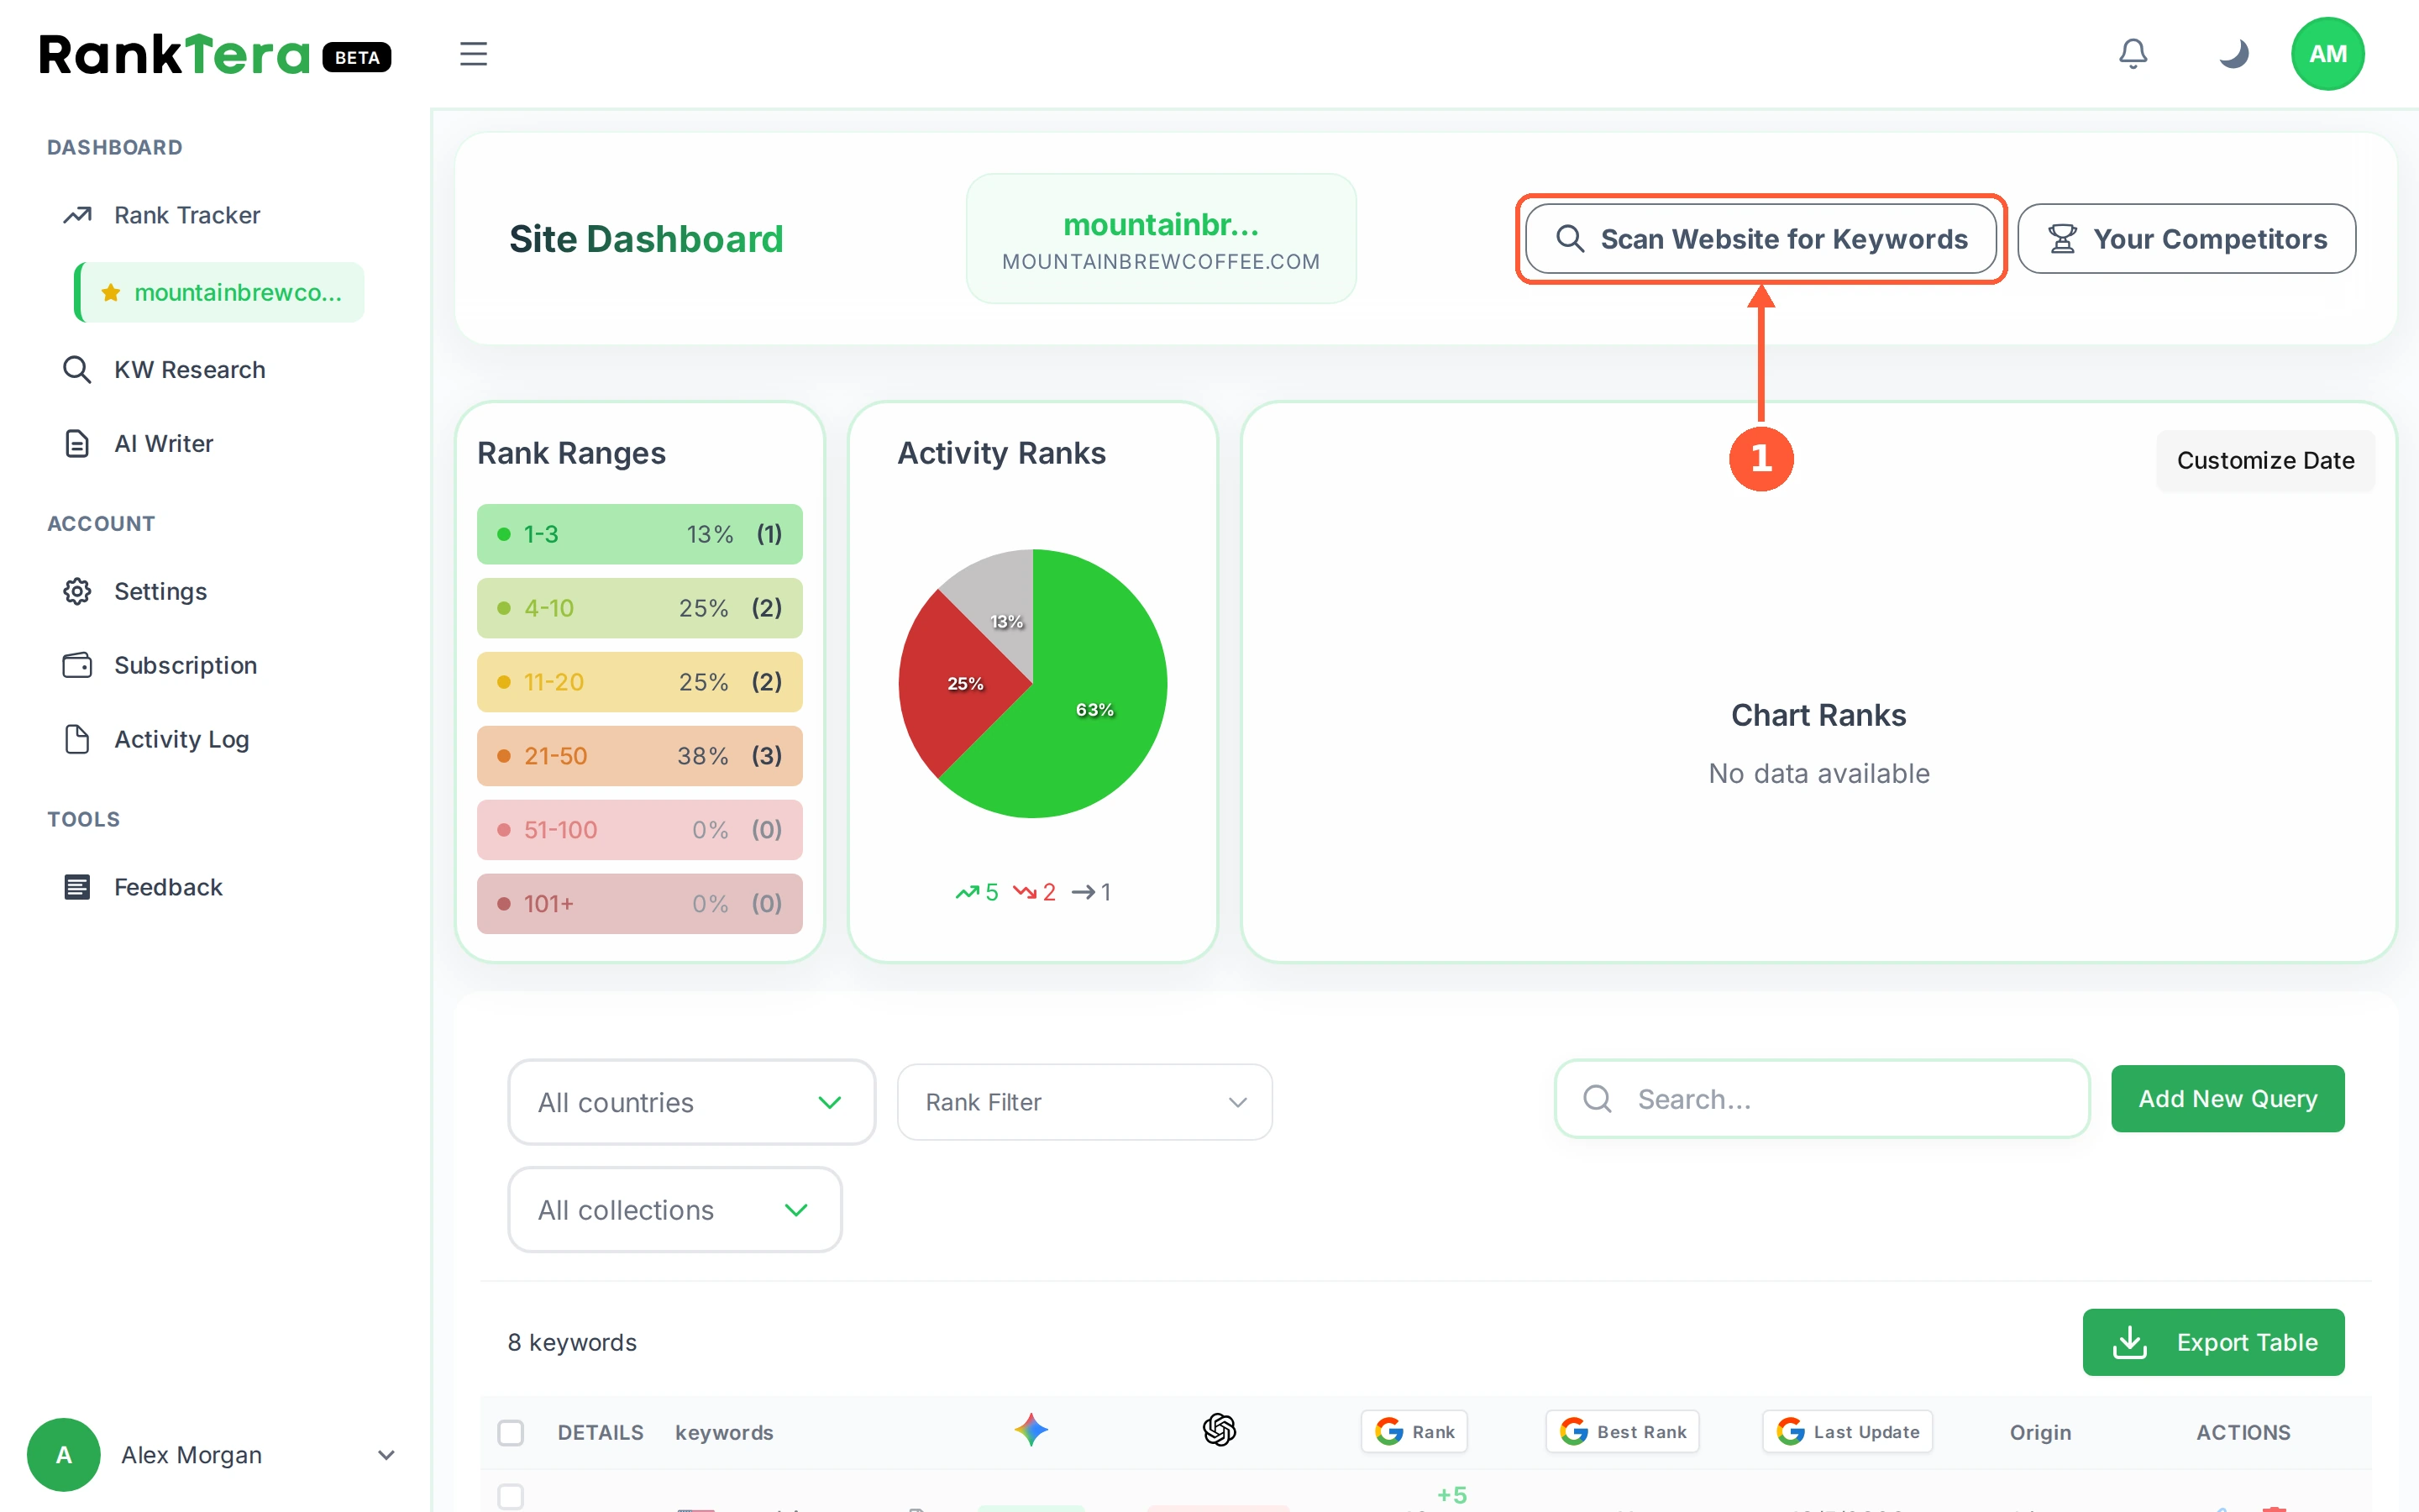Screen dimensions: 2419x1512
Task: Click the KW Research magnifier icon
Action: pyautogui.click(x=77, y=369)
